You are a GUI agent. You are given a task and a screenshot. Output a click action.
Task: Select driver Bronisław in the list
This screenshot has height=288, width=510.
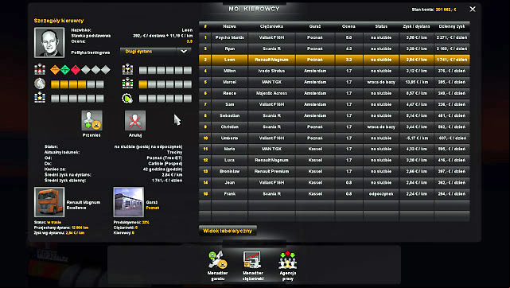point(334,171)
